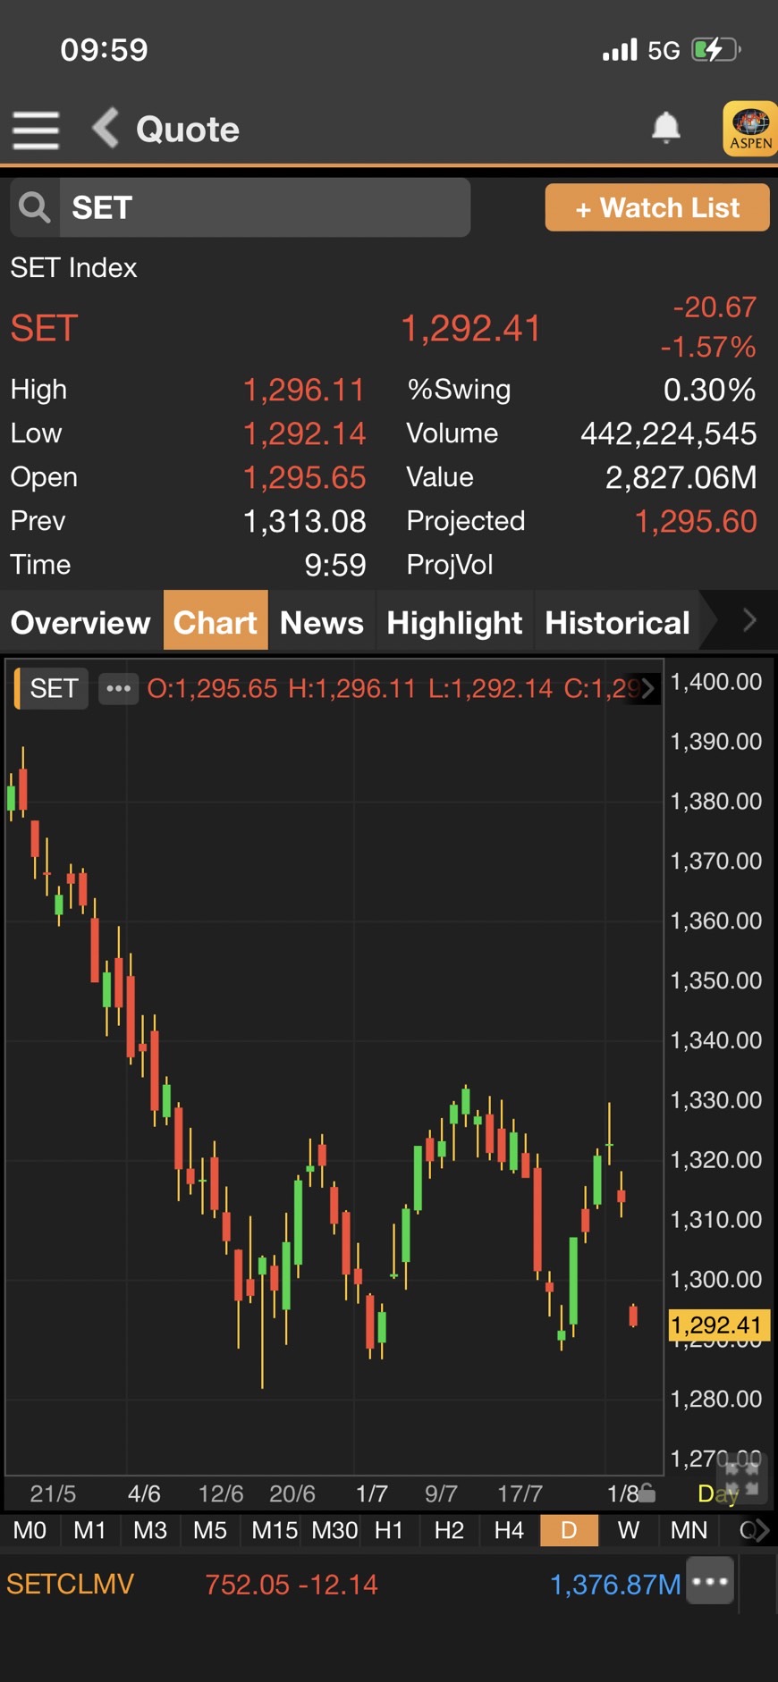Select the D daily timeframe
The image size is (778, 1682).
(569, 1530)
